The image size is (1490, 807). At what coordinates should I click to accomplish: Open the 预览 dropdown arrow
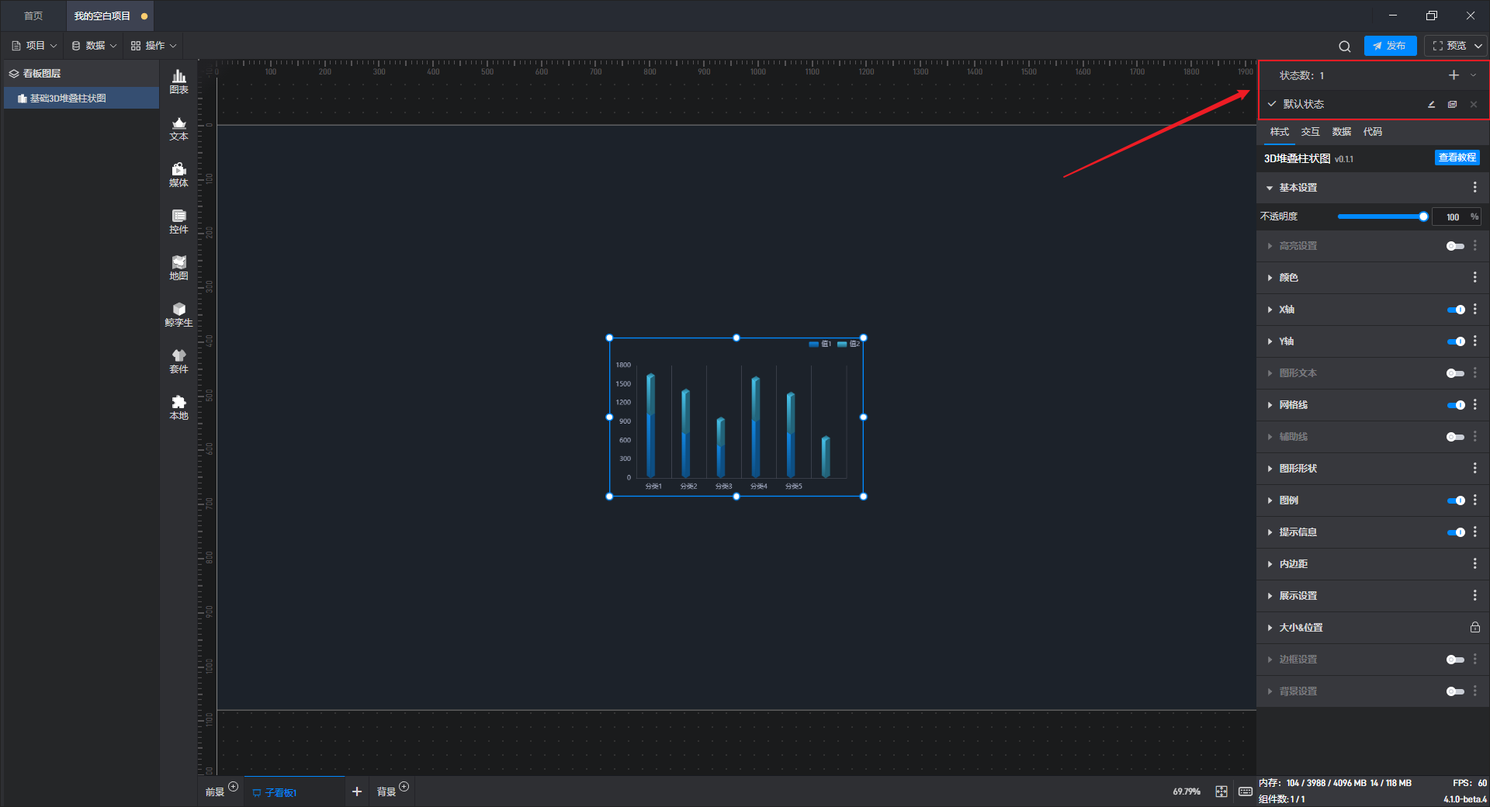pyautogui.click(x=1478, y=46)
